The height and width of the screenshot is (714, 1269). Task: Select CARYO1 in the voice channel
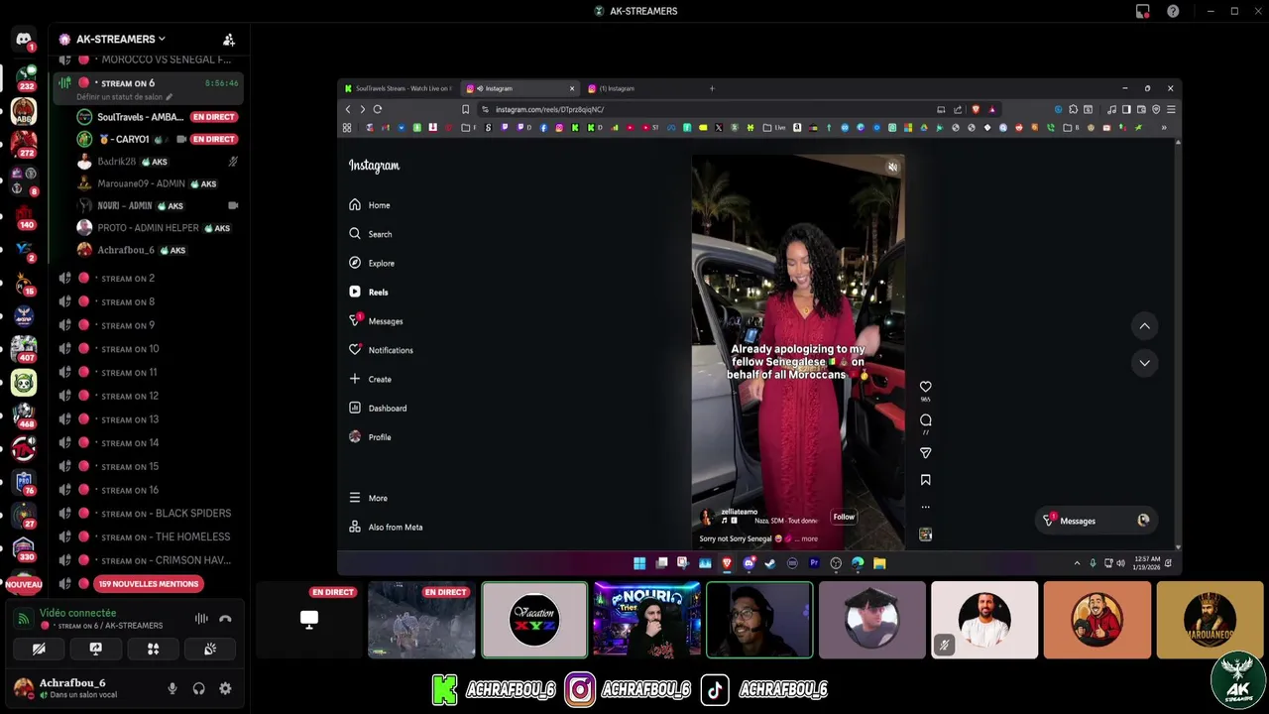click(x=157, y=139)
